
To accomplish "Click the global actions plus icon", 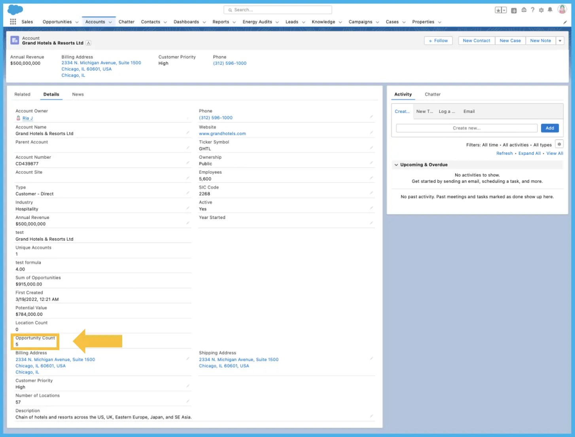I will click(514, 10).
